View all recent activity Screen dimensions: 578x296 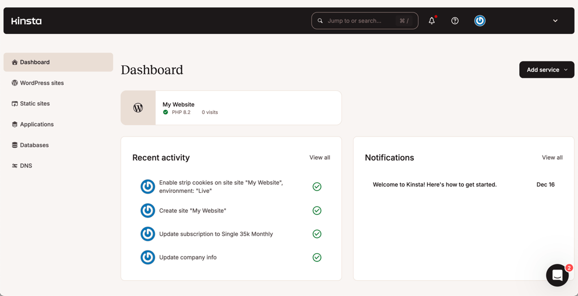[319, 157]
